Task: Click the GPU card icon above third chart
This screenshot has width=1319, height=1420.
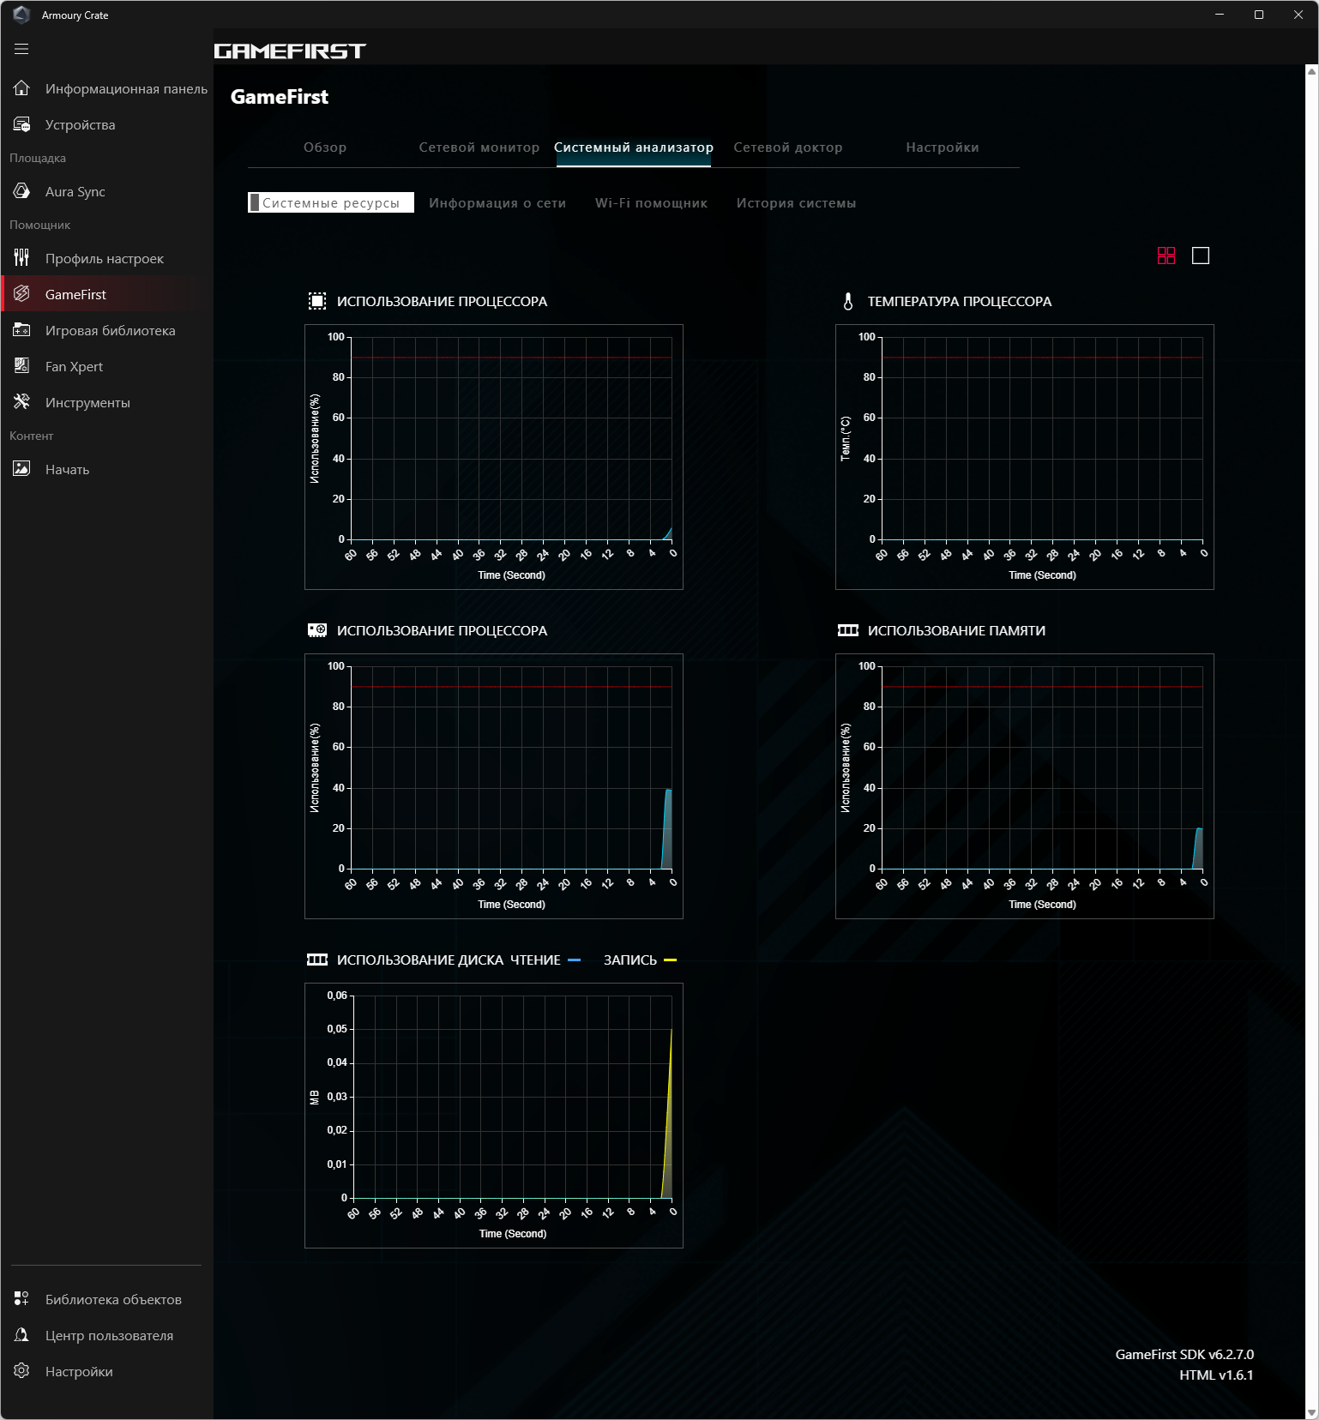Action: (x=317, y=630)
